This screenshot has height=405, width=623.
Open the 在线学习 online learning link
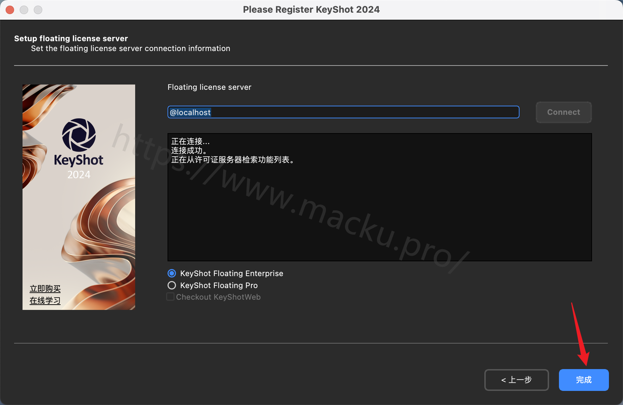(x=45, y=301)
